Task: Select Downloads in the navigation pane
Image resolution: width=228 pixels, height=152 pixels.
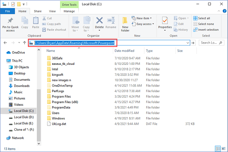Action: pos(22,86)
